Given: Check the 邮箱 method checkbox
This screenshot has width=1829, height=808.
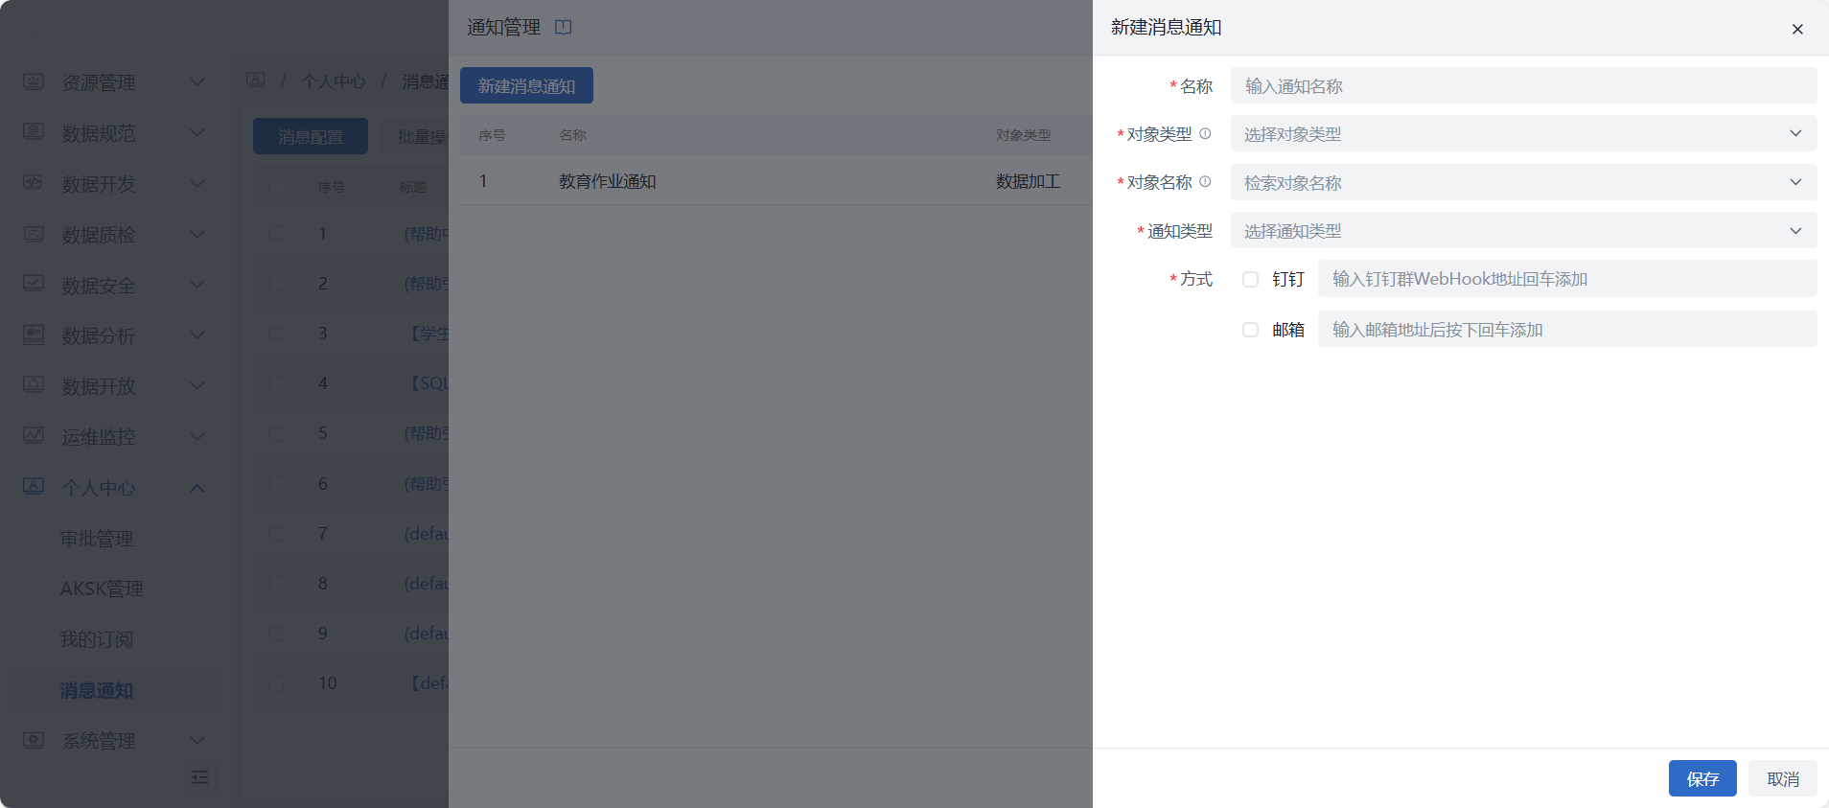Looking at the screenshot, I should tap(1250, 330).
